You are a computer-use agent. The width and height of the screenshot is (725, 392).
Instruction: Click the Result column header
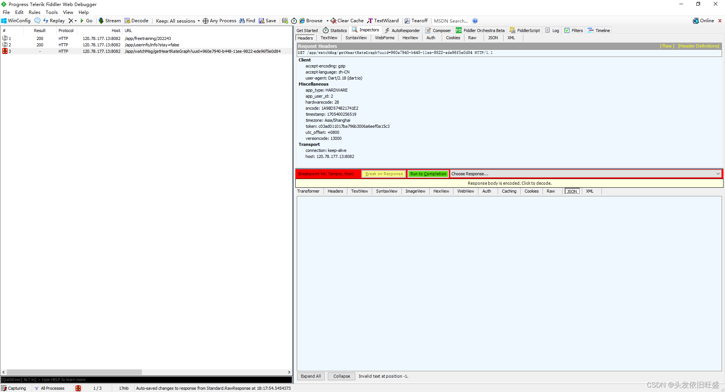[x=40, y=31]
